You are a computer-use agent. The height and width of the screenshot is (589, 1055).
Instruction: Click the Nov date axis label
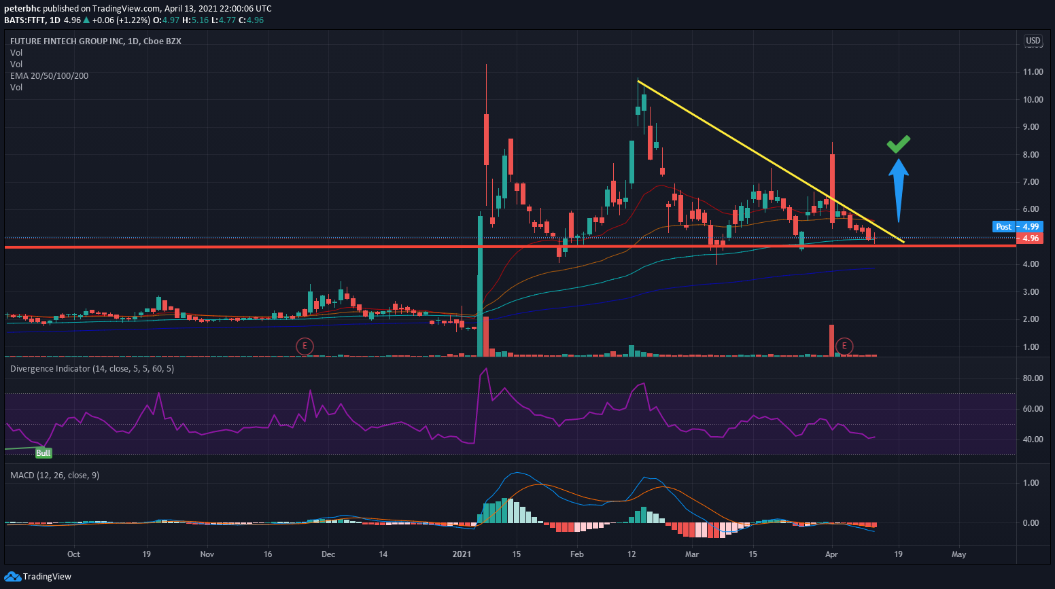coord(207,554)
